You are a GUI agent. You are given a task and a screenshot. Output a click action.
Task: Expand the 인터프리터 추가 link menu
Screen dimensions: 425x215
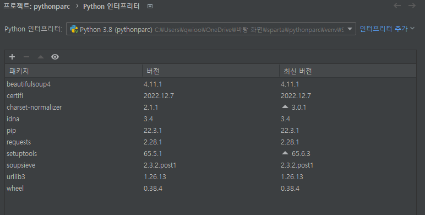pos(387,29)
